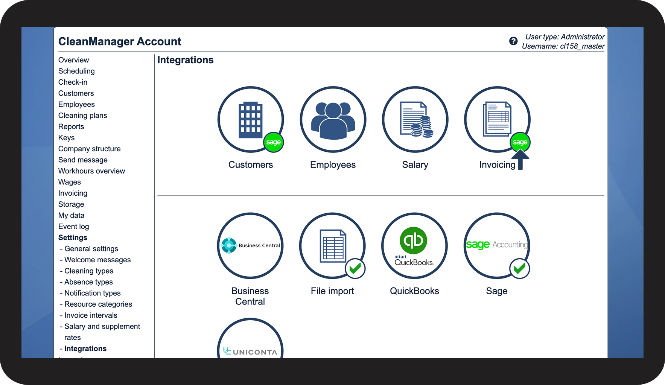This screenshot has height=385, width=665.
Task: Click the Integrations page heading
Action: click(x=186, y=60)
